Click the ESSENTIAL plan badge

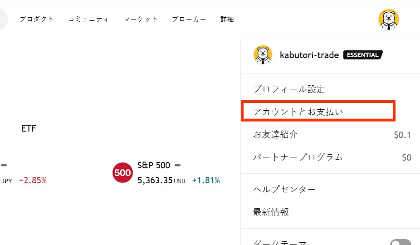(363, 55)
